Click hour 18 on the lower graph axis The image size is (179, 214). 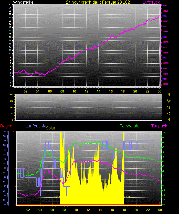124,209
